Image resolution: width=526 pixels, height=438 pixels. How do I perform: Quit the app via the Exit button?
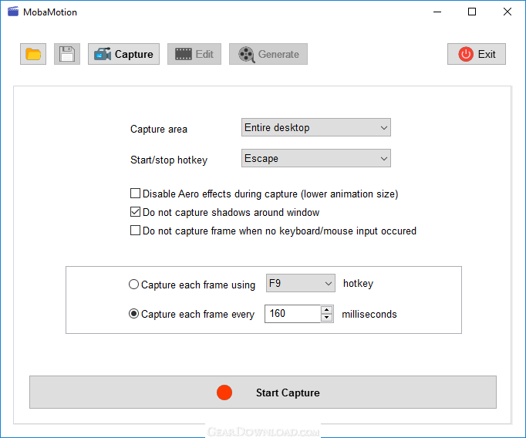tap(477, 54)
